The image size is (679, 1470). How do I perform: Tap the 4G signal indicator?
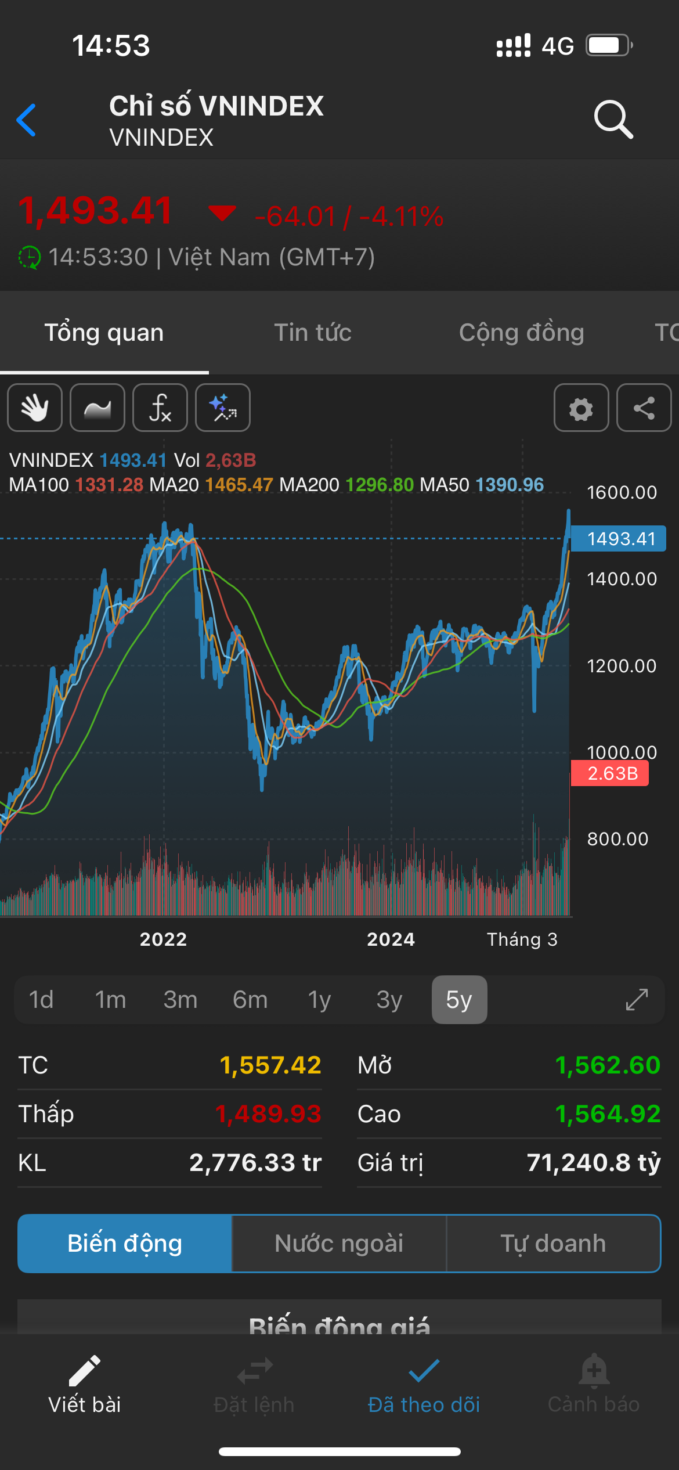pos(558,46)
